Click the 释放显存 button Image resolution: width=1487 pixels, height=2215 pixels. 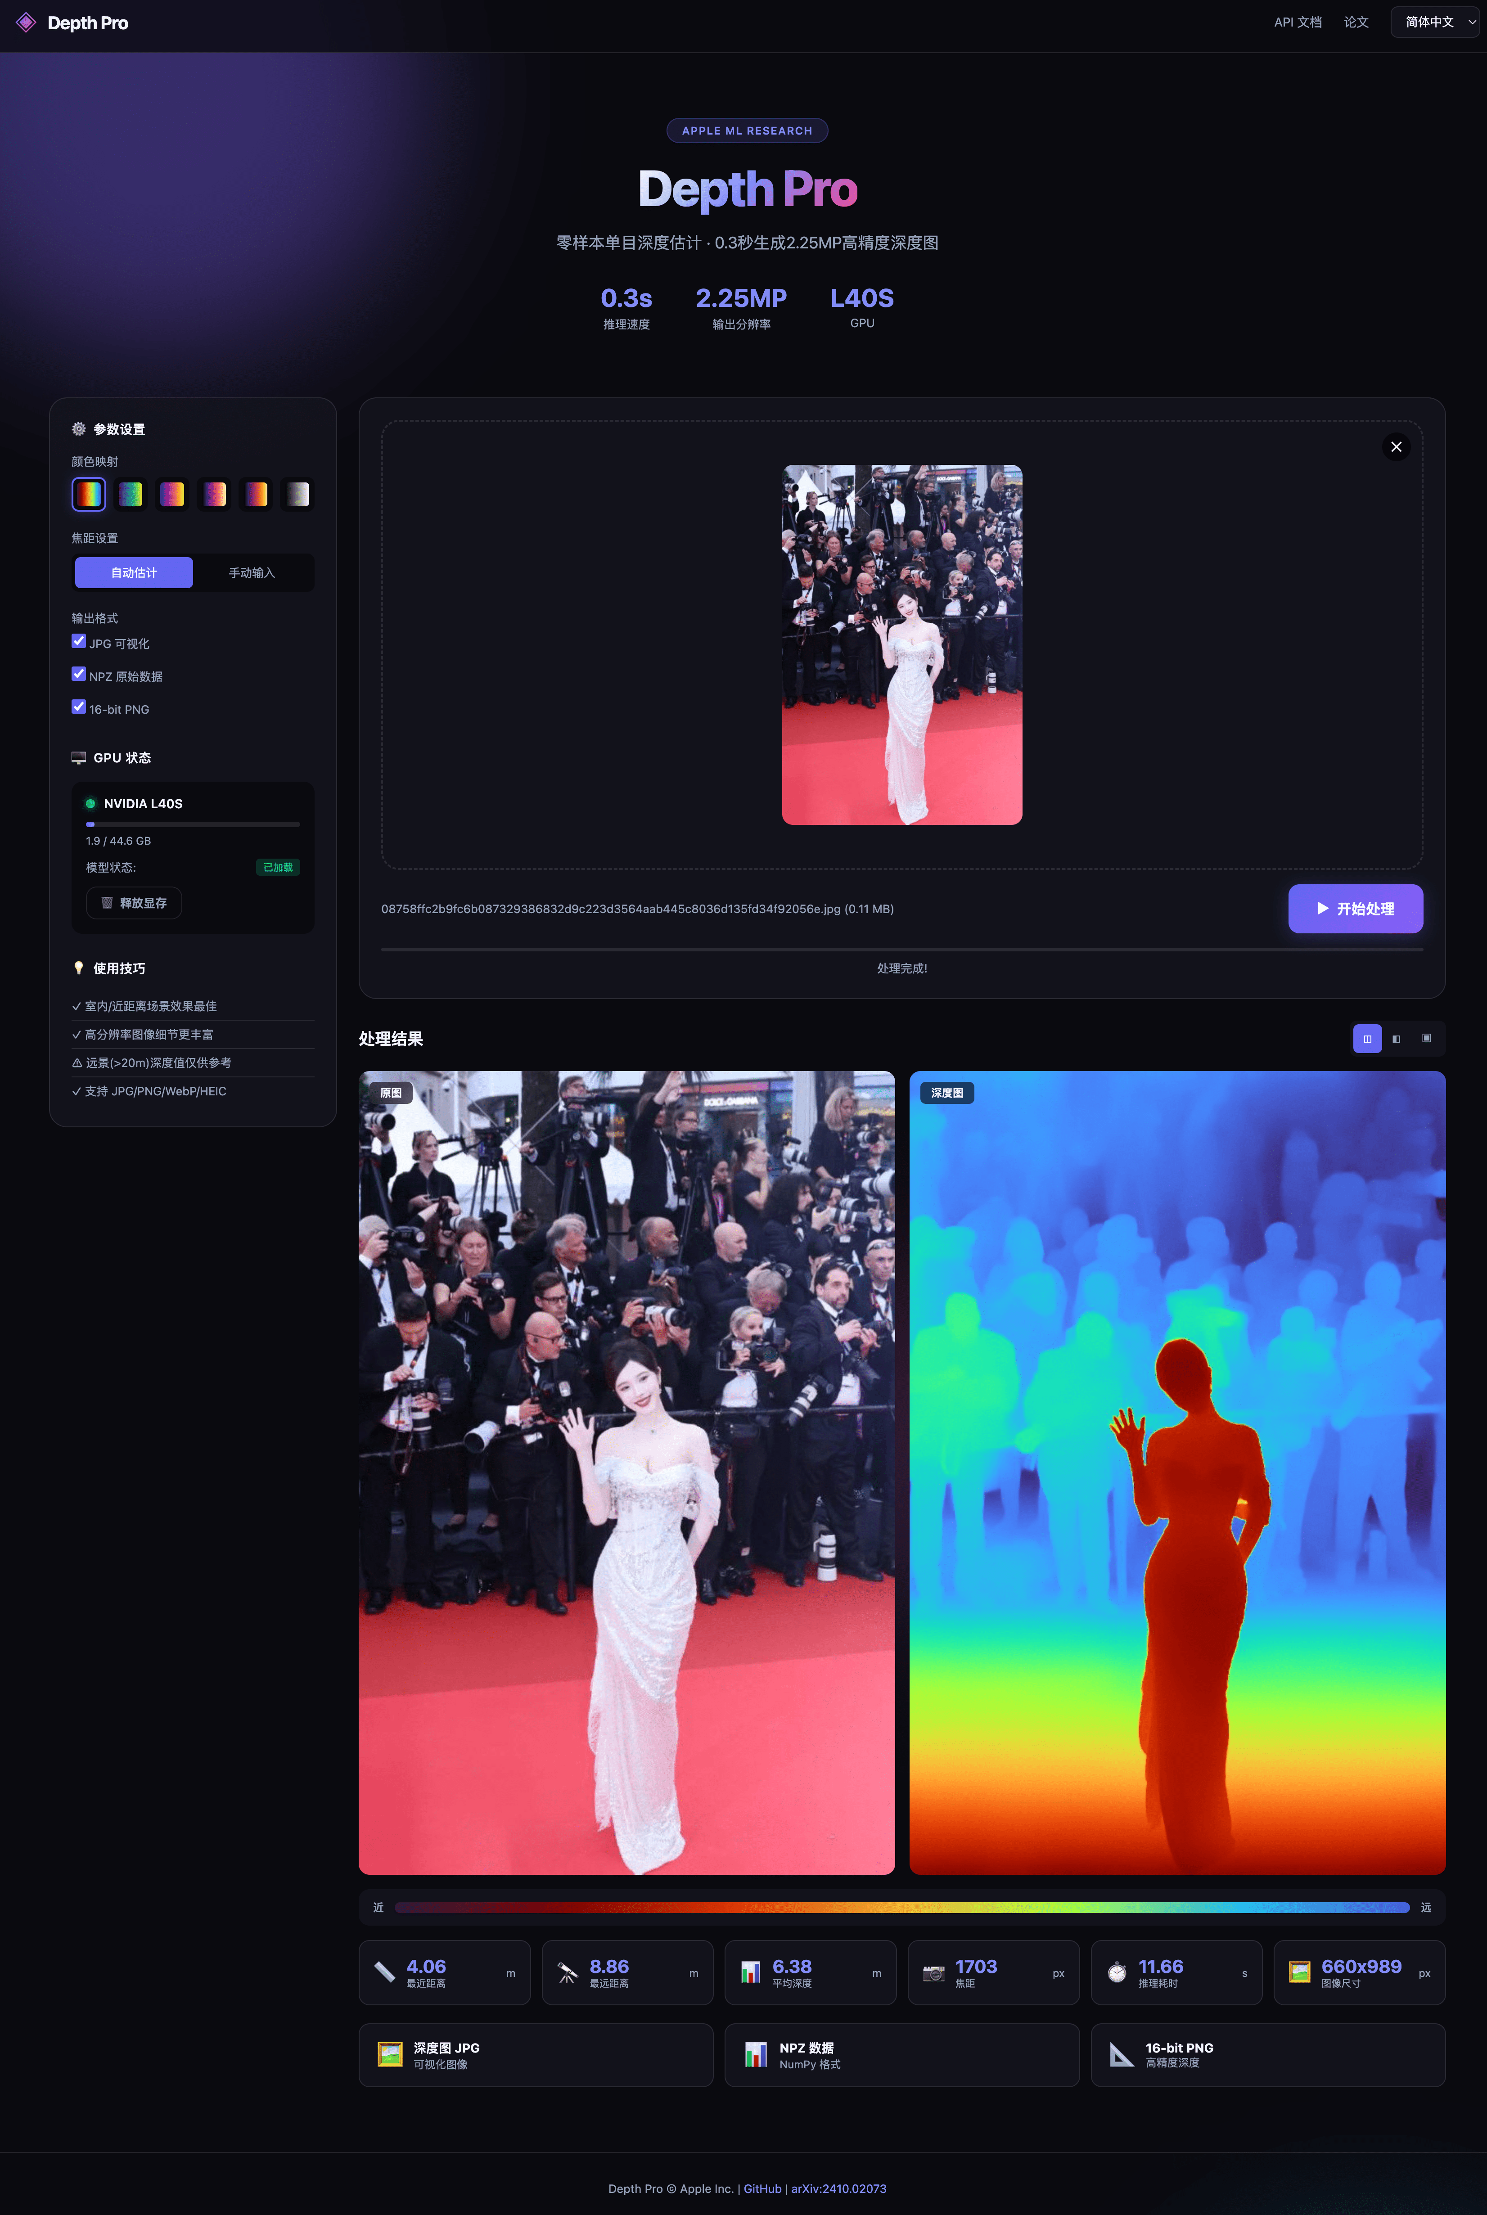(x=134, y=903)
